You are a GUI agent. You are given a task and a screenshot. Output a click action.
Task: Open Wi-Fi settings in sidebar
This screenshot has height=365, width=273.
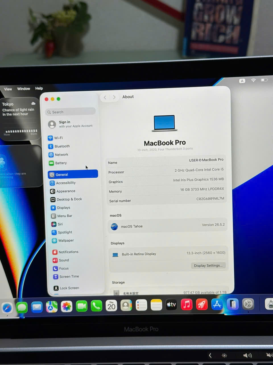tap(55, 138)
